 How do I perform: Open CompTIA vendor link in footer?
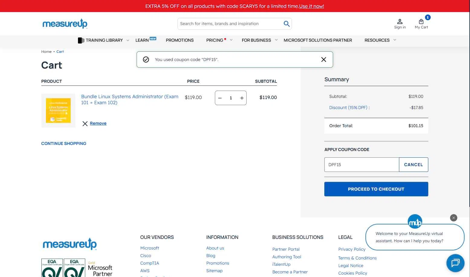click(x=149, y=263)
